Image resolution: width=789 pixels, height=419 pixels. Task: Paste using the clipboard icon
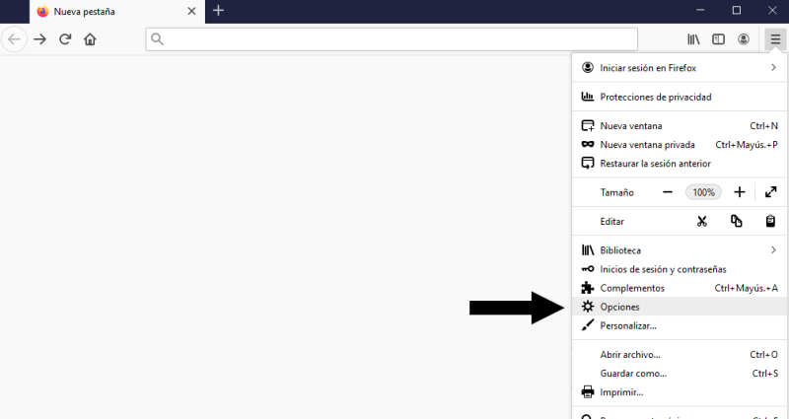point(770,221)
